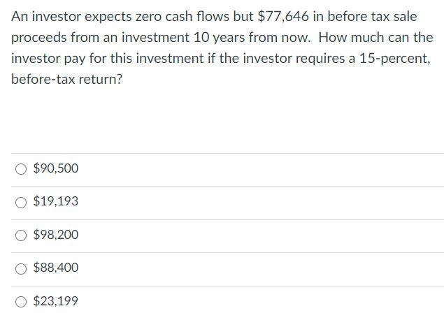444x327 pixels.
Task: Click the words "How much can the"
Action: click(375, 37)
